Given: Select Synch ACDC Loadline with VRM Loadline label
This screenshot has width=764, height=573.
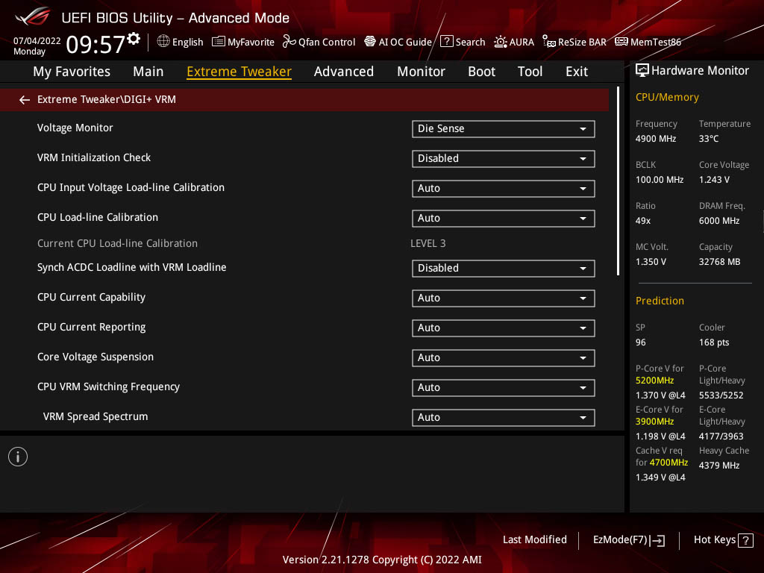Looking at the screenshot, I should [x=131, y=268].
